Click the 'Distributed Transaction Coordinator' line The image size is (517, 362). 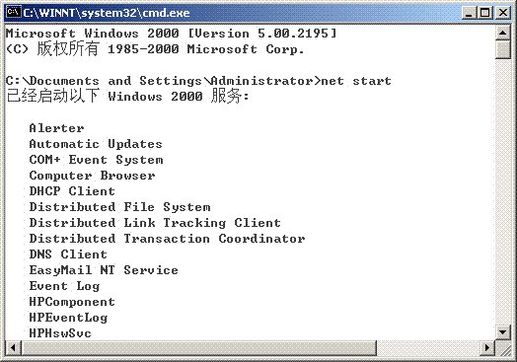click(167, 239)
